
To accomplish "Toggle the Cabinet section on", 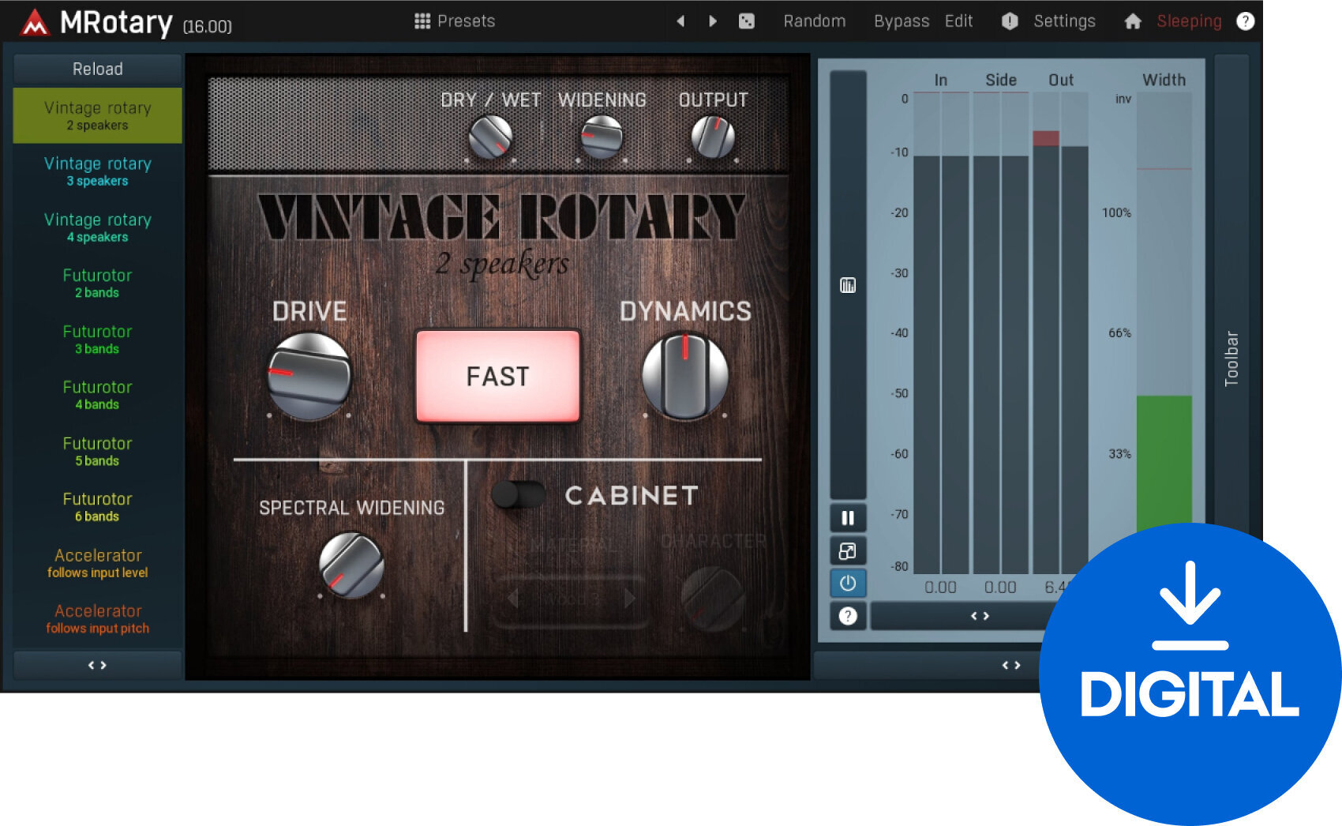I will (517, 495).
